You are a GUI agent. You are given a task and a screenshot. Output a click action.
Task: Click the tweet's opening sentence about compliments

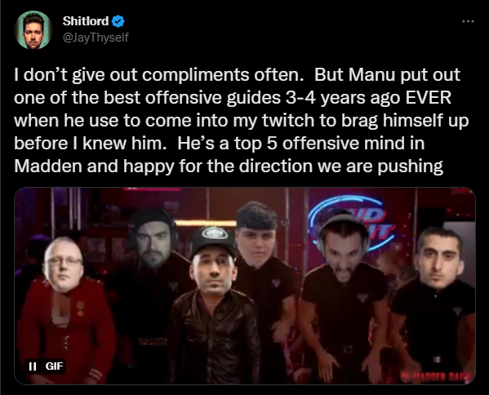[158, 75]
